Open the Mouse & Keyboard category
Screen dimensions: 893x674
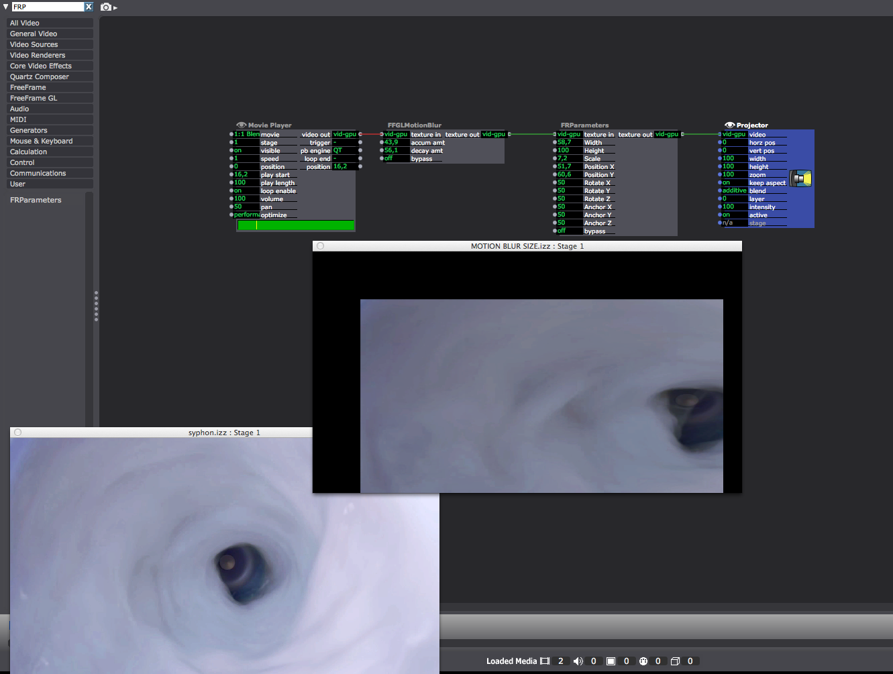tap(50, 141)
